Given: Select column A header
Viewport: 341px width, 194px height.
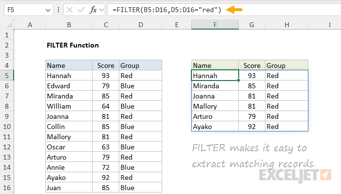Looking at the screenshot, I should coord(30,25).
